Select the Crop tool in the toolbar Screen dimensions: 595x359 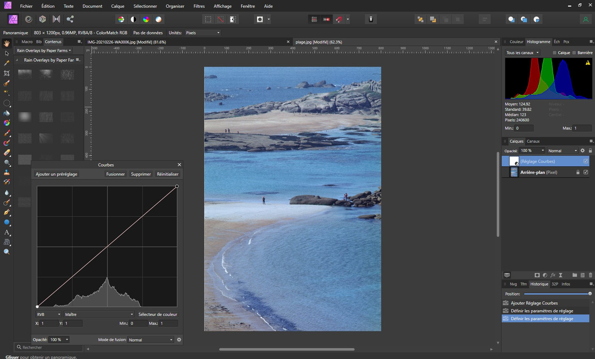tap(7, 73)
